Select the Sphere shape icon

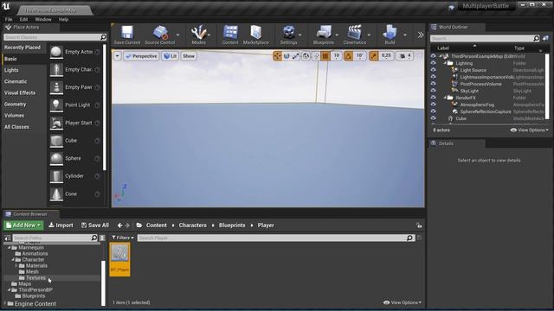click(x=56, y=158)
